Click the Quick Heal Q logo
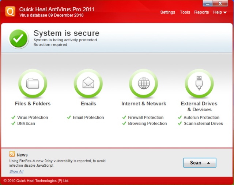The image size is (234, 185). click(10, 11)
